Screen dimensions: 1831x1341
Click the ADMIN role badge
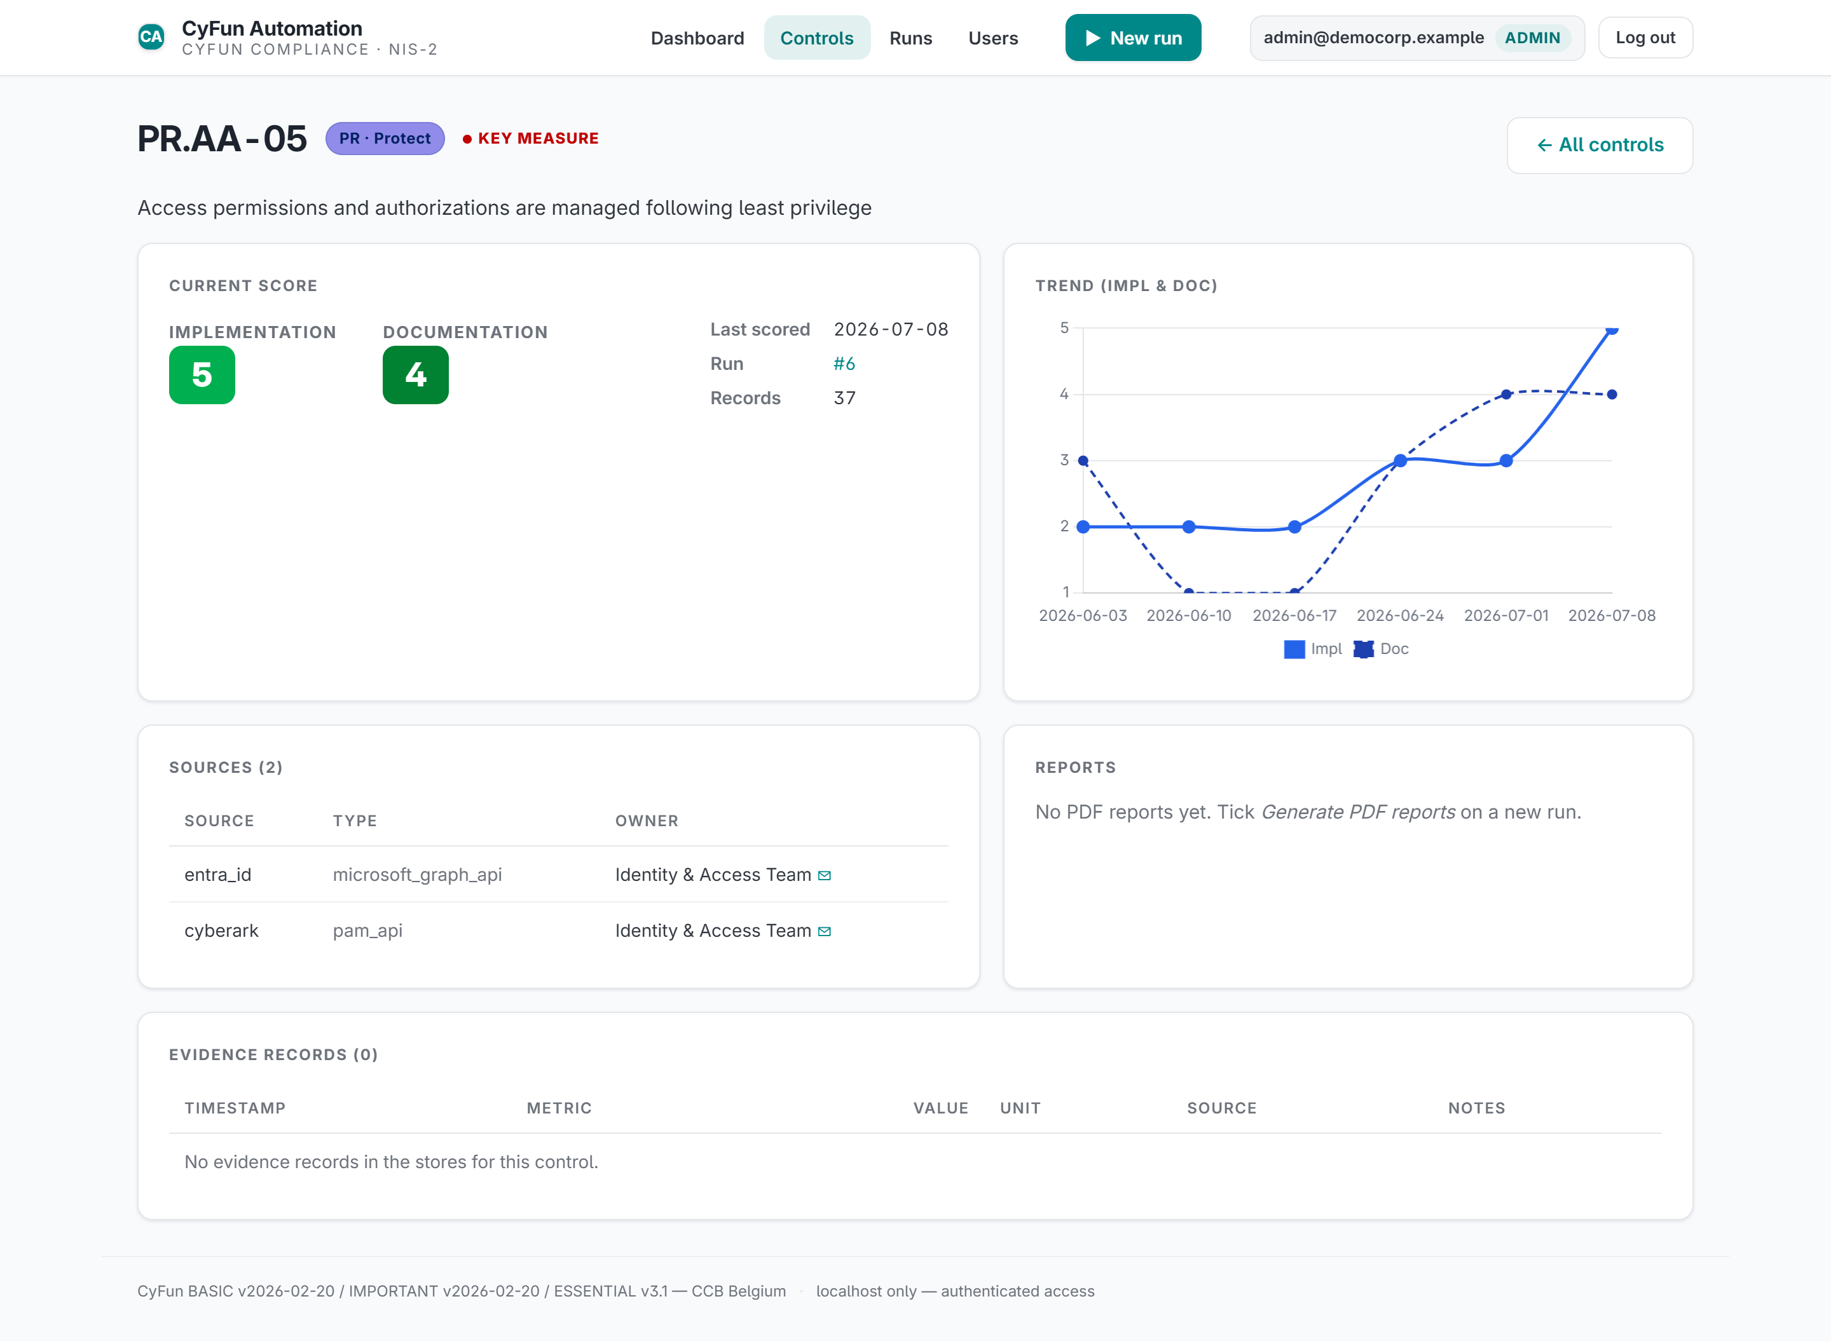click(x=1532, y=38)
